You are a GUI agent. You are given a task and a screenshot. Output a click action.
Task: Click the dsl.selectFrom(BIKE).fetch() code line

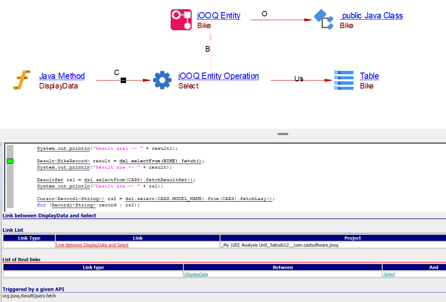120,161
